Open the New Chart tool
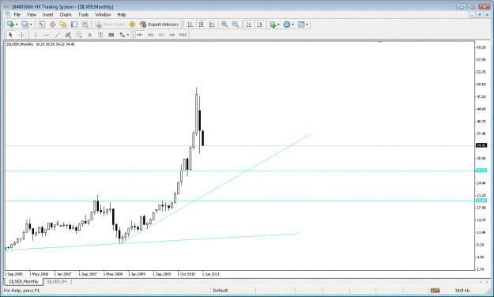 [10, 24]
